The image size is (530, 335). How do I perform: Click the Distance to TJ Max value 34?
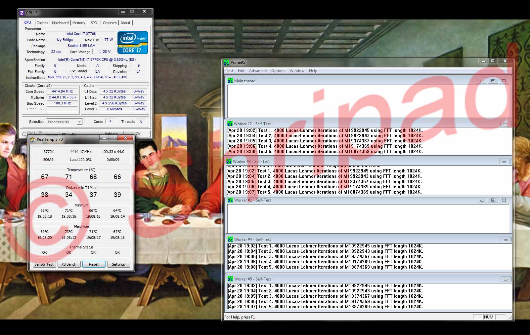(69, 195)
